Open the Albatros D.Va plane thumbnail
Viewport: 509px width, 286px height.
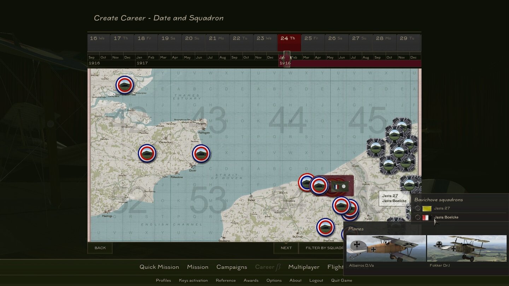(x=386, y=249)
